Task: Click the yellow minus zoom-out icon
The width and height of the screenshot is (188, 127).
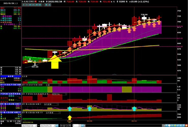Action: (172, 125)
